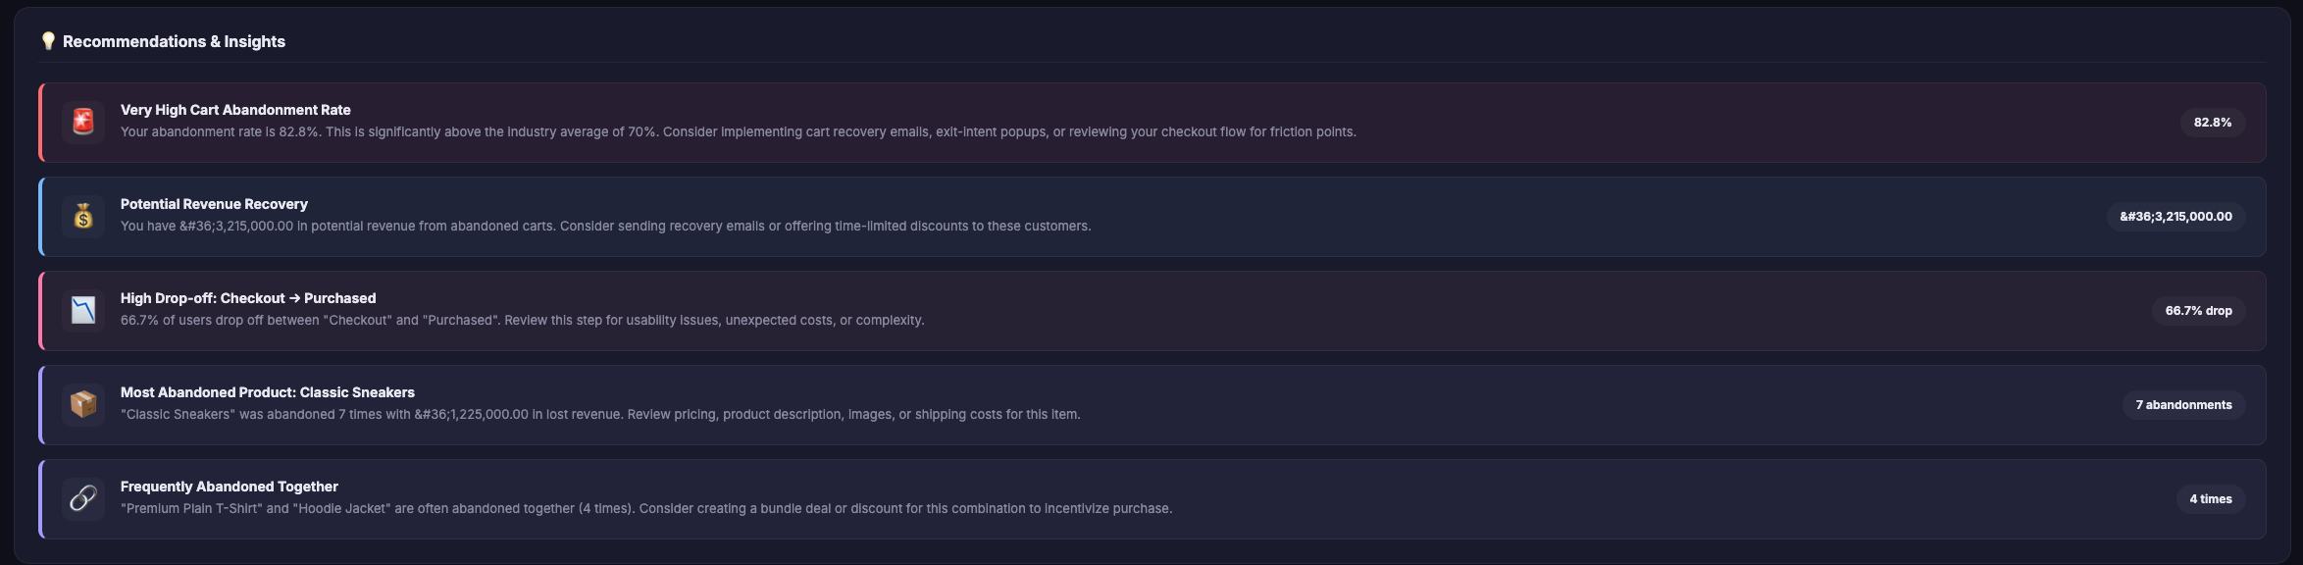Click the 3,215,000.00 revenue badge

point(2175,217)
